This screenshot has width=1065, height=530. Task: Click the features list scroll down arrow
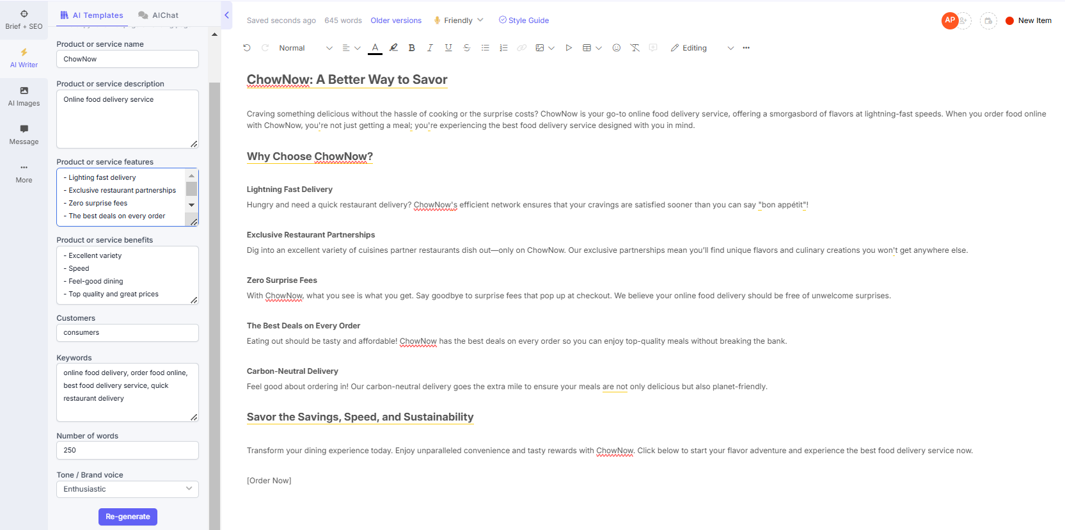(x=191, y=205)
